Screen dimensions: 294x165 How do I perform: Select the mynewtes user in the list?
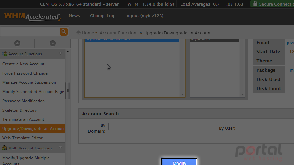(215, 40)
